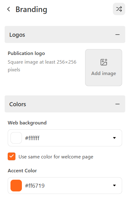The width and height of the screenshot is (132, 201).
Task: Collapse the Colors section
Action: 118,104
